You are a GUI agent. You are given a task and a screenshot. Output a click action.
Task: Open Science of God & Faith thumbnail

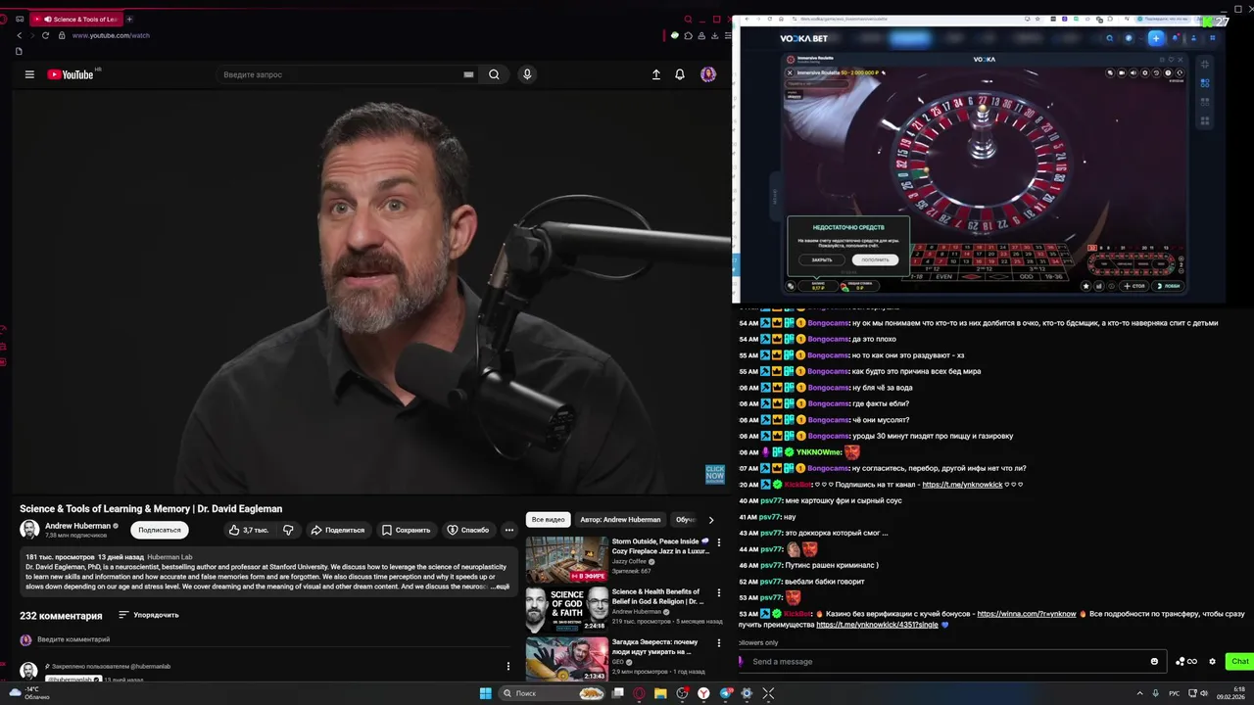pos(567,610)
